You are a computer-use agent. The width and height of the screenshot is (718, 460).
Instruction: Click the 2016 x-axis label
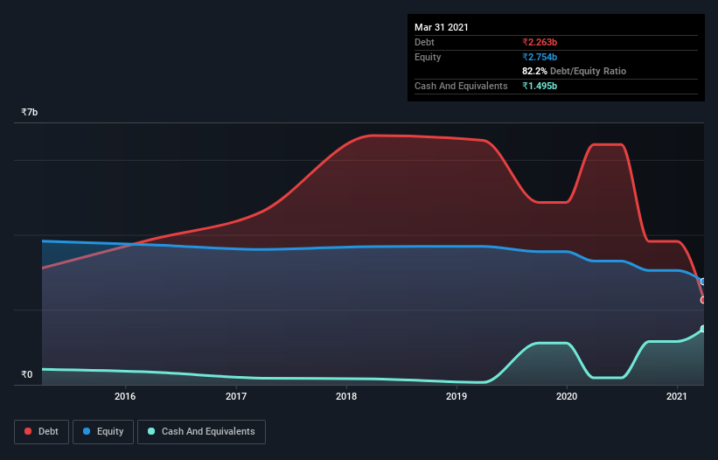click(x=125, y=396)
